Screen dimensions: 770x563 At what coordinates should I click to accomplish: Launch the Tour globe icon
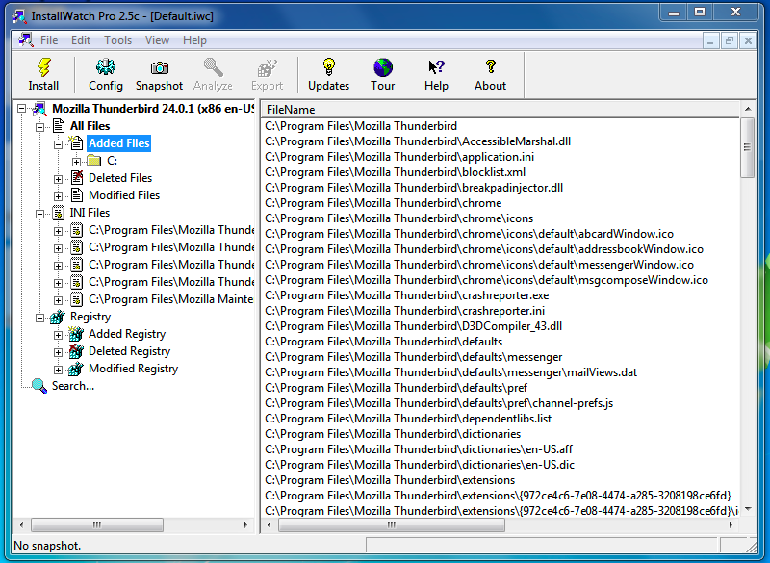tap(383, 67)
